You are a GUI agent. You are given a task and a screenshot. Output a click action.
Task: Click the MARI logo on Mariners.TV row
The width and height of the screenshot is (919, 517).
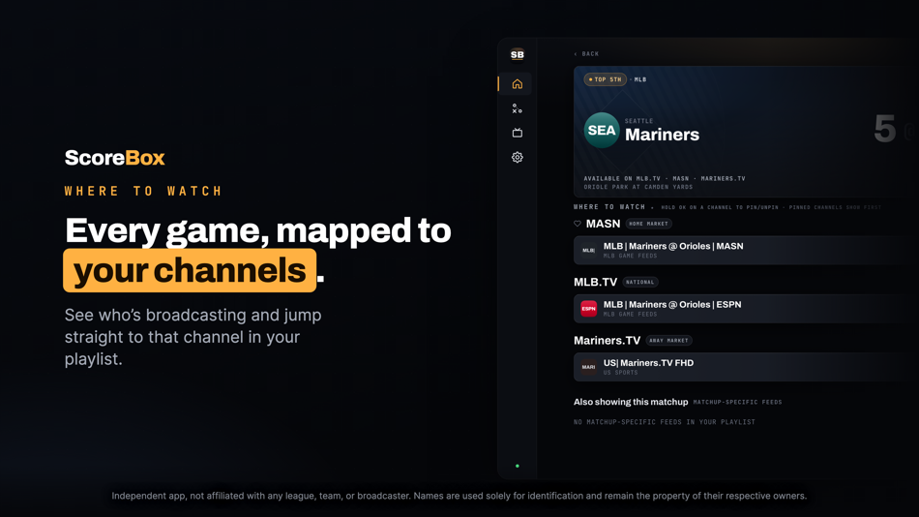[588, 367]
